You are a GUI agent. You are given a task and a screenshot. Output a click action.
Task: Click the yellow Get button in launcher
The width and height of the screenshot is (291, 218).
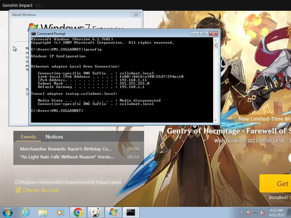pos(275,184)
